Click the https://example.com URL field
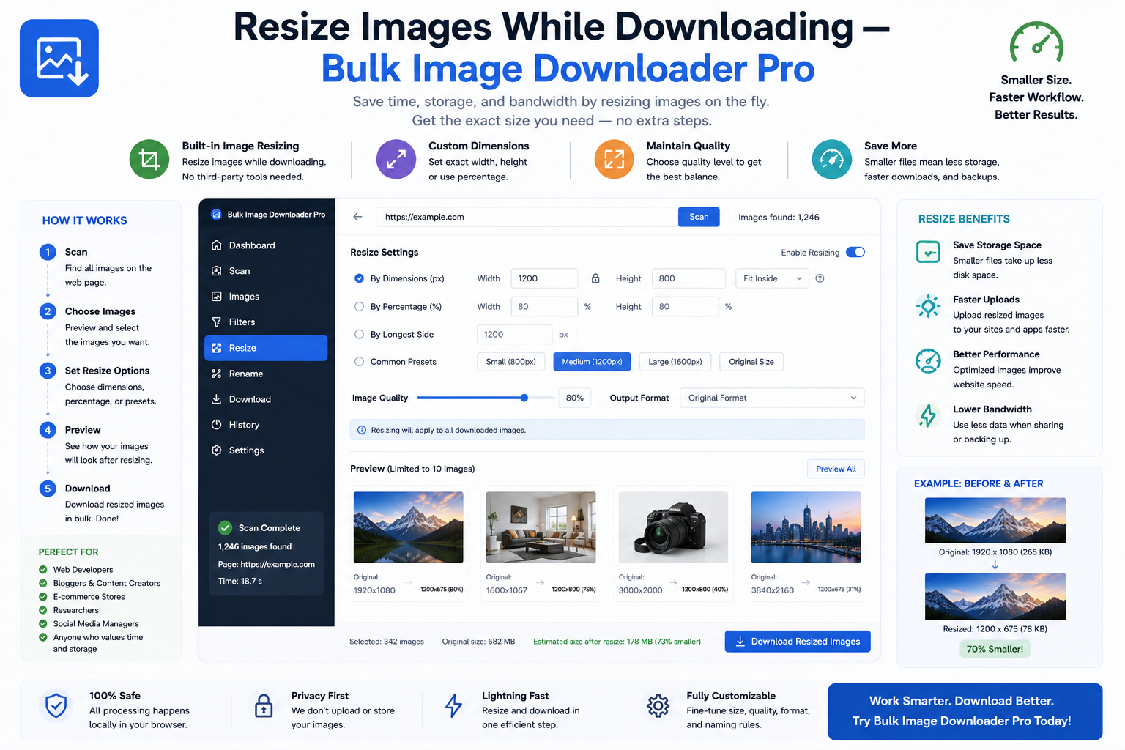1125x750 pixels. (527, 217)
